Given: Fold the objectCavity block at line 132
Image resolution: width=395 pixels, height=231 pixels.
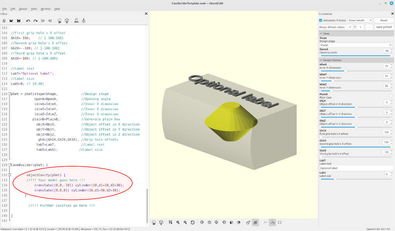Looking at the screenshot, I should coord(10,175).
